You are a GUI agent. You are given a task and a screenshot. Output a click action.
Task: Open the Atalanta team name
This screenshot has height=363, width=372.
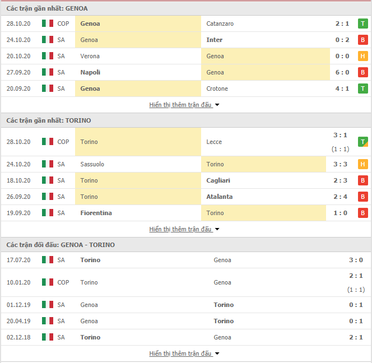[x=220, y=197]
